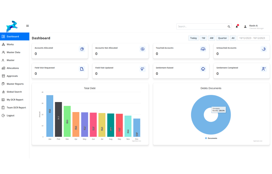Click the 4W filter button
The width and height of the screenshot is (272, 174).
click(212, 38)
